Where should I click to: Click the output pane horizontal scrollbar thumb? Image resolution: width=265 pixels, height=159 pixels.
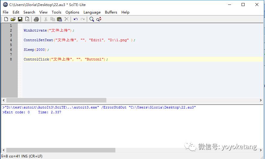[61, 150]
